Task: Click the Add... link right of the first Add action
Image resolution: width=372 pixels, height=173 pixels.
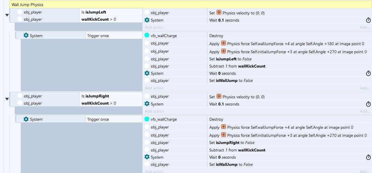Action: tap(365, 27)
